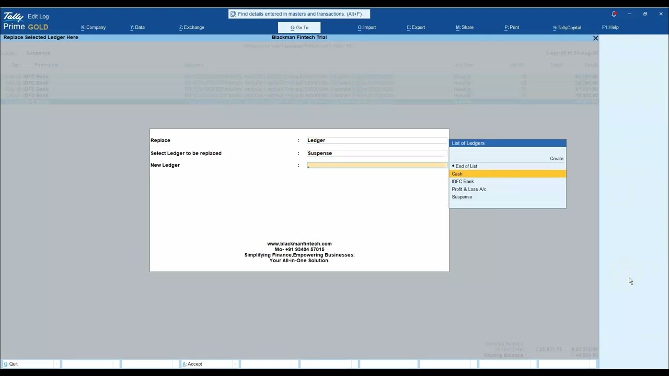Restore down the Tally window

(x=645, y=14)
